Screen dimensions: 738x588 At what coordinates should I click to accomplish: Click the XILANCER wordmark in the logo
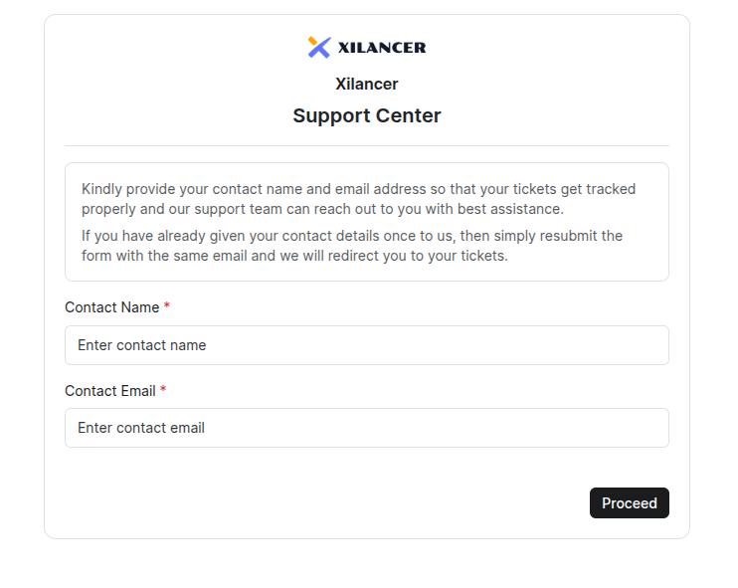click(x=382, y=47)
